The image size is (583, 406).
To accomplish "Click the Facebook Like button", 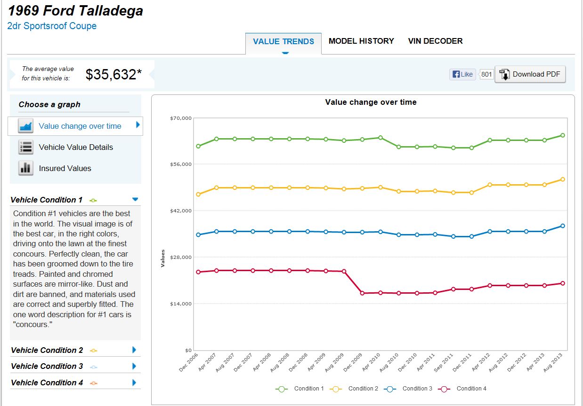I will pyautogui.click(x=462, y=74).
